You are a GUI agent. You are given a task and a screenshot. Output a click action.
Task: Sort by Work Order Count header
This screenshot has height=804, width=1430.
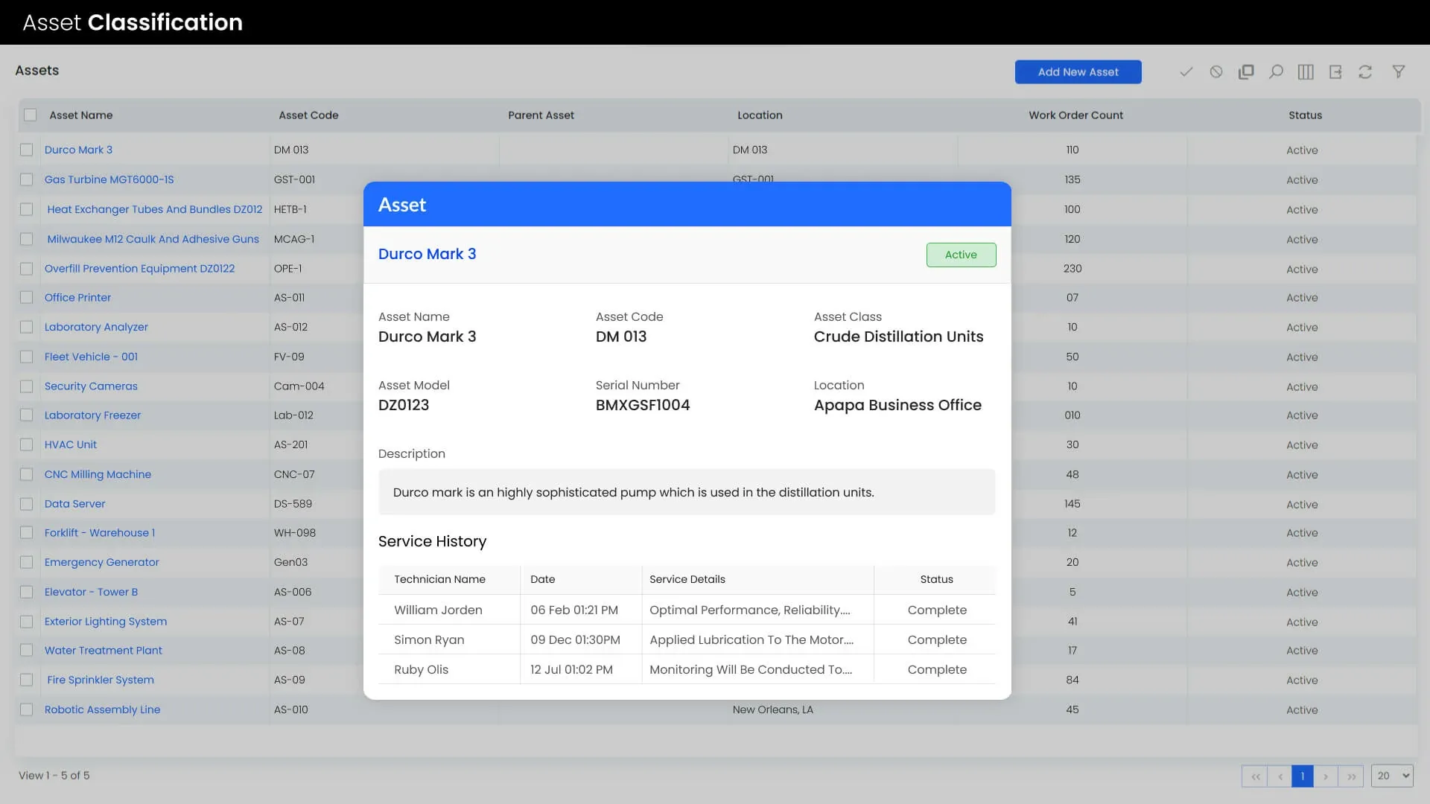(x=1075, y=115)
